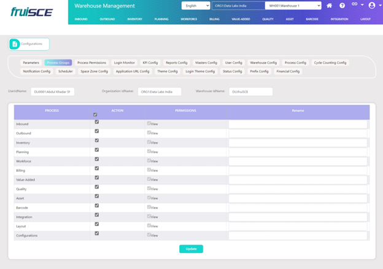Expand the WH001:Warehouse 1 dropdown
This screenshot has width=383, height=269.
[x=293, y=6]
